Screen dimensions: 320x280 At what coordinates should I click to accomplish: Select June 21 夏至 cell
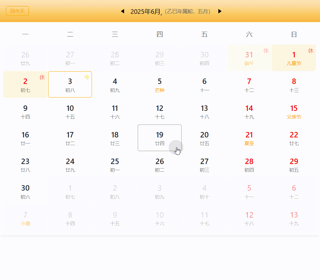249,138
